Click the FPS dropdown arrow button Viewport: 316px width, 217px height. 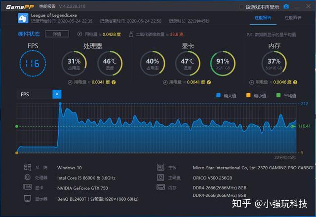pyautogui.click(x=57, y=94)
